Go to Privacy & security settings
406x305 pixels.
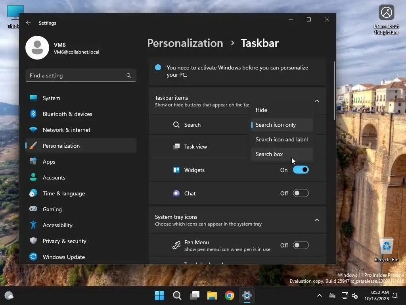tap(81, 241)
